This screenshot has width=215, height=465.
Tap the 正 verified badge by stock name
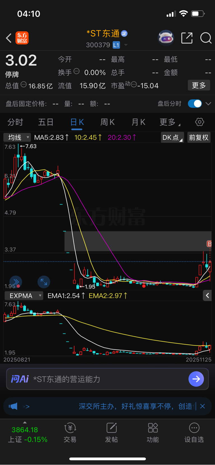tap(124, 34)
